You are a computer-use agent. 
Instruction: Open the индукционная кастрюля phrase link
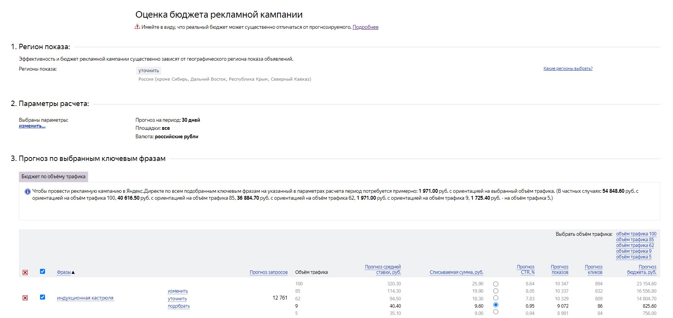(85, 298)
